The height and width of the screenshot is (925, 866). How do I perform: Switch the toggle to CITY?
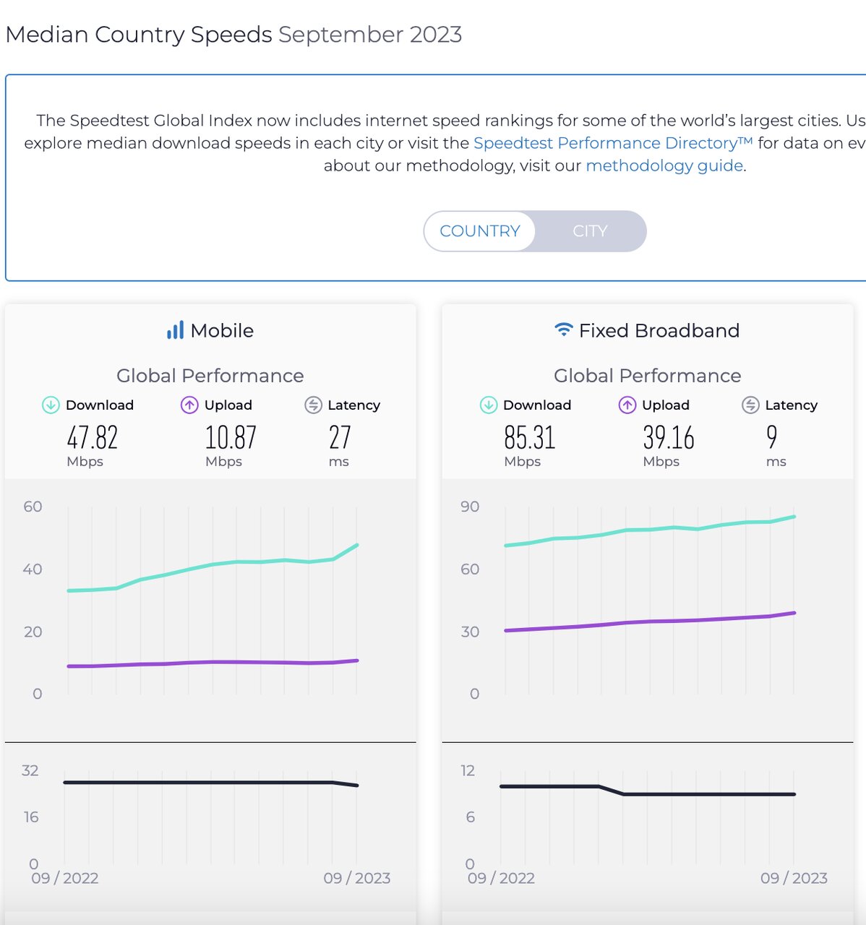(590, 231)
